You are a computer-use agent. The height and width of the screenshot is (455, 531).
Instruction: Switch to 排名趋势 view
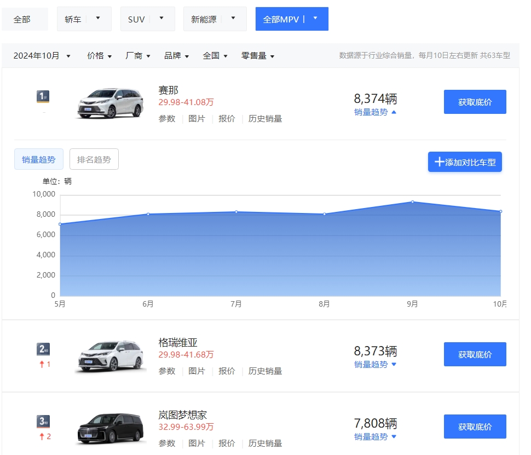click(94, 159)
